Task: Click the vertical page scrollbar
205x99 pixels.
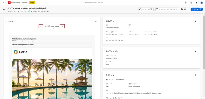Action: 204,42
